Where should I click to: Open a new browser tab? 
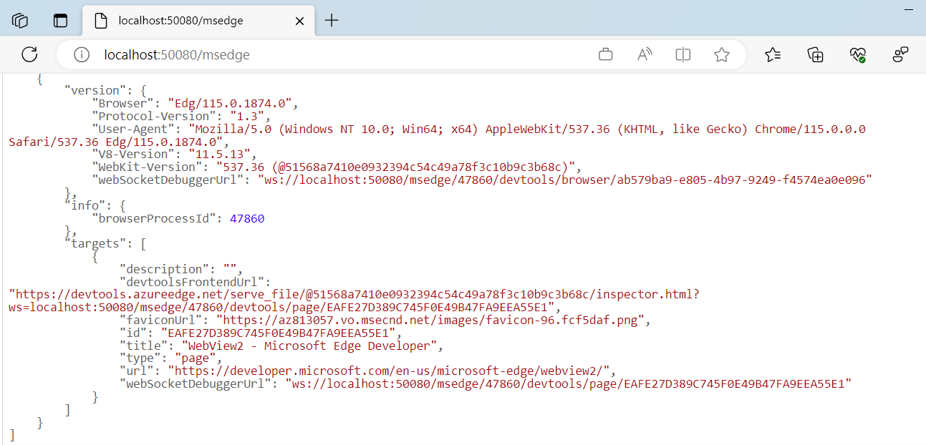tap(331, 21)
